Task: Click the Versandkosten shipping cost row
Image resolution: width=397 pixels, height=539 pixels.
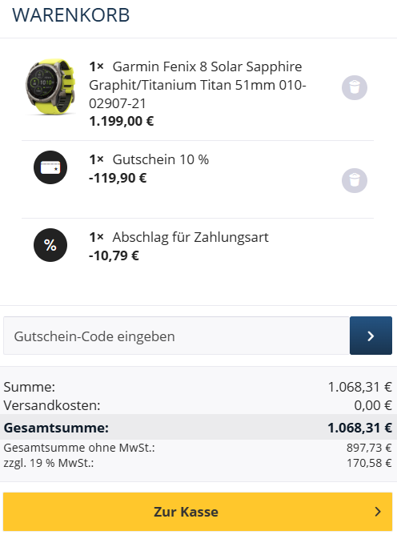Action: (x=198, y=405)
